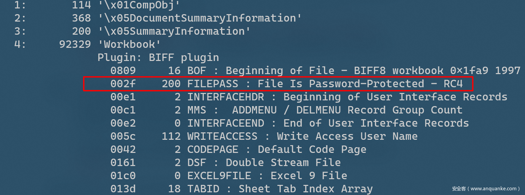Select the 'Workbook' stream name

(x=130, y=44)
